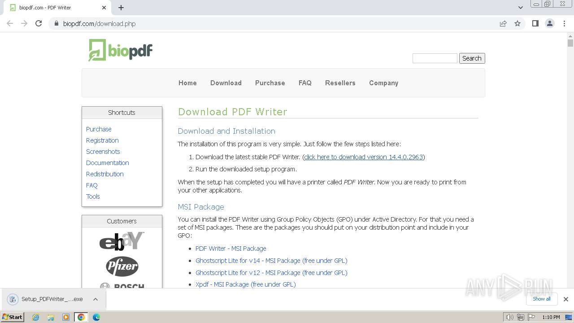Open Redistribution shortcut link
The width and height of the screenshot is (574, 323).
point(105,174)
